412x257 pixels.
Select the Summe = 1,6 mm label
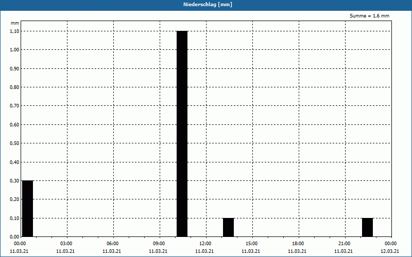pos(369,16)
